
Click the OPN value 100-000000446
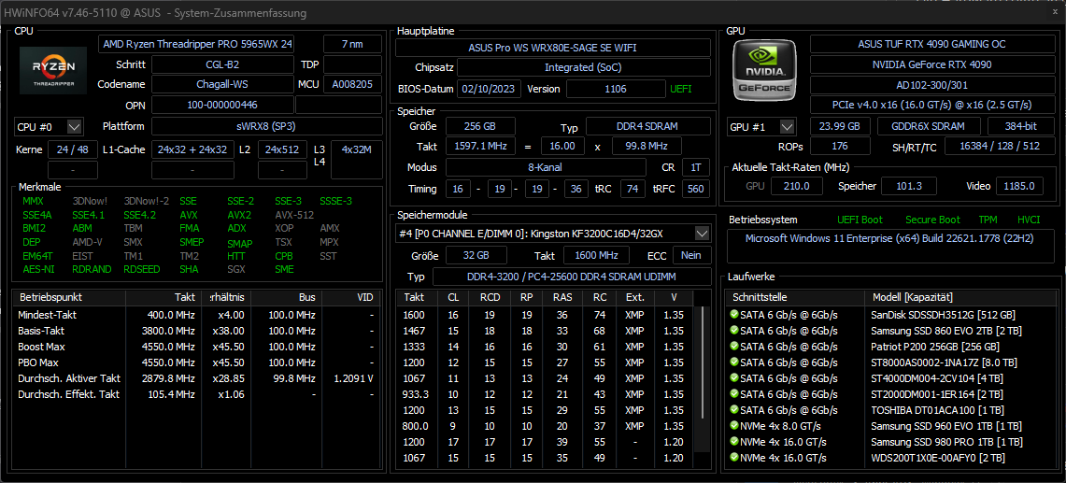[221, 106]
